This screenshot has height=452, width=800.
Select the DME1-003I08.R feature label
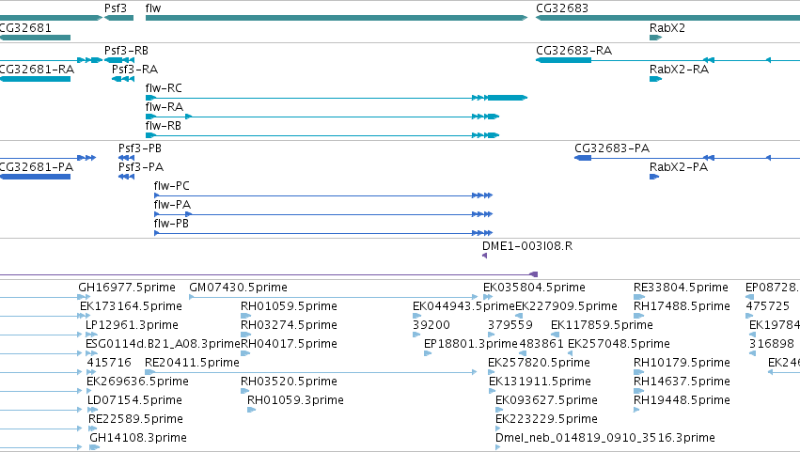[x=527, y=246]
